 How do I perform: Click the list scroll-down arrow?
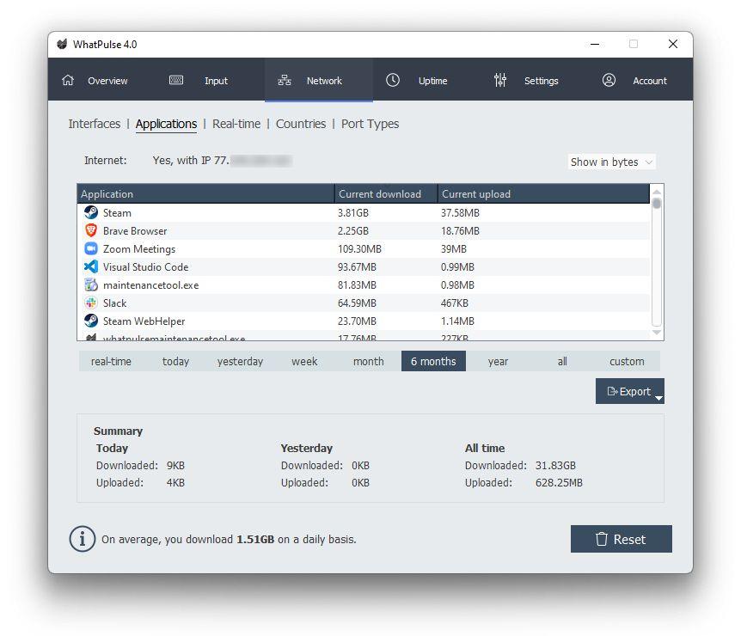coord(656,333)
